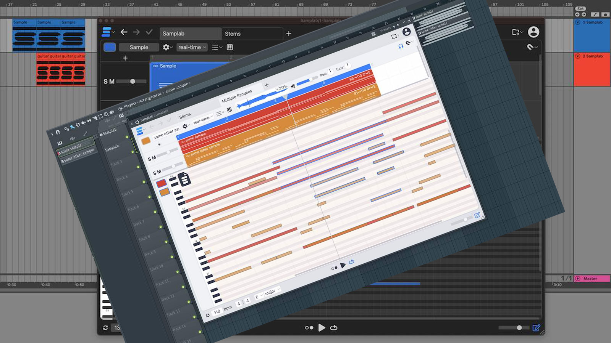Click the Stems tab in the tilted light window
The width and height of the screenshot is (611, 343).
point(185,115)
